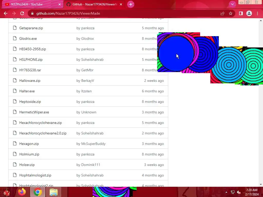Click file icon beside Hexachlorocyclohexane.zip
This screenshot has width=263, height=197.
coord(15,122)
